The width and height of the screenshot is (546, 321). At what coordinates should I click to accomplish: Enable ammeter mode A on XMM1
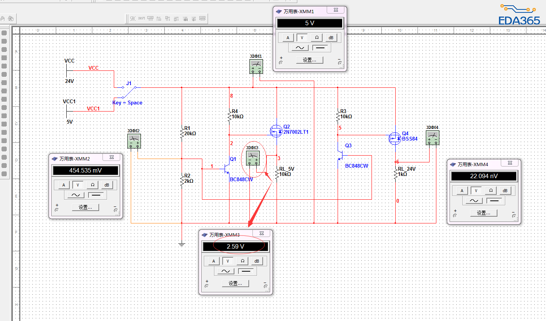(x=288, y=38)
